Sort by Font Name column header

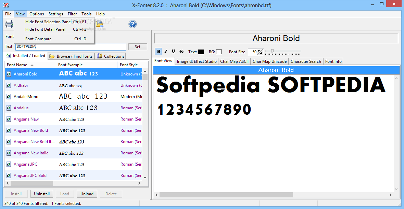pos(30,65)
